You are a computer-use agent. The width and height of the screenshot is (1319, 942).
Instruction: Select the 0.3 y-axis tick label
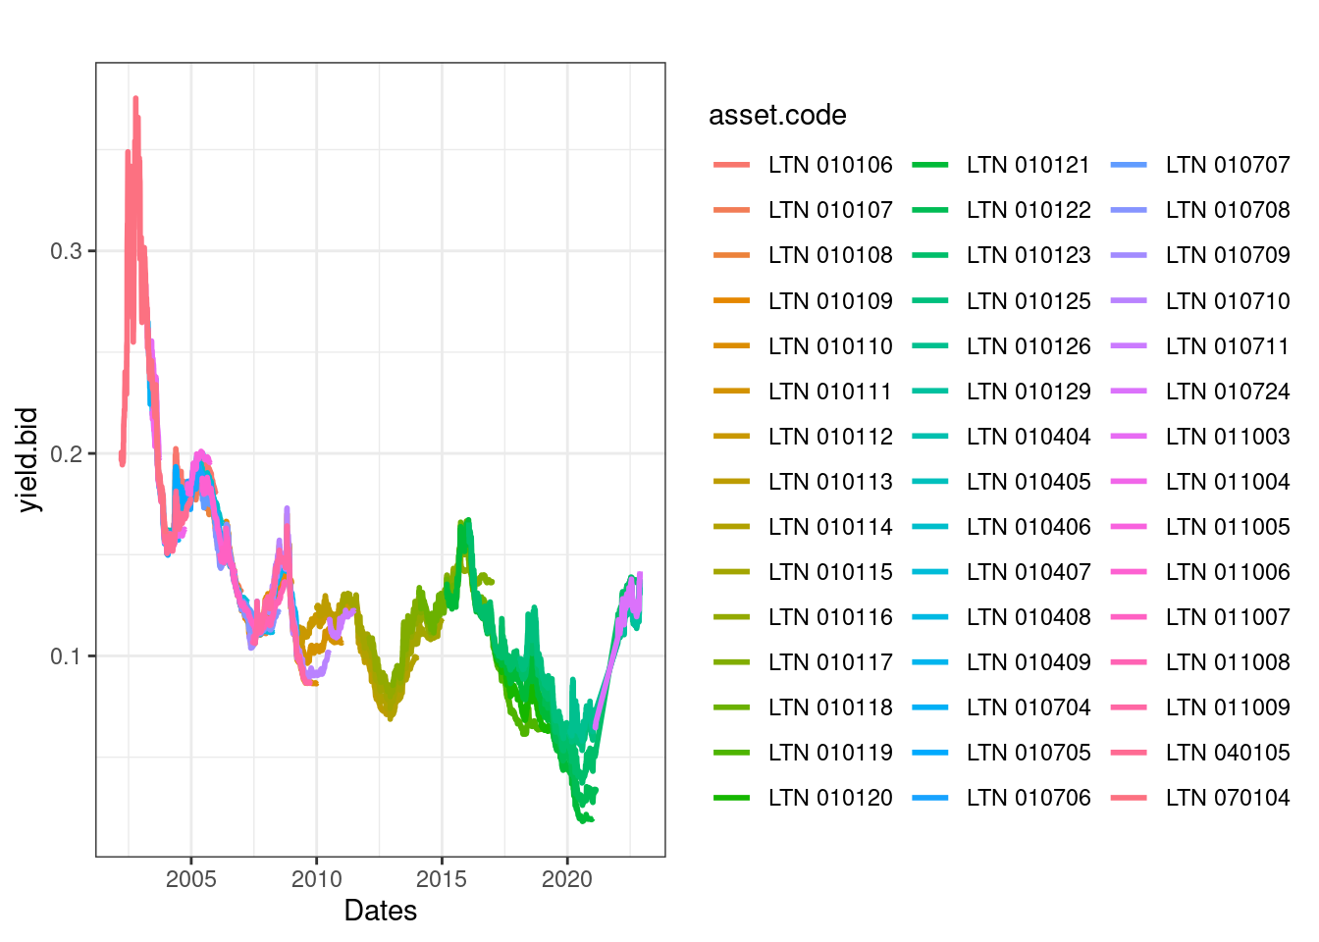point(66,251)
